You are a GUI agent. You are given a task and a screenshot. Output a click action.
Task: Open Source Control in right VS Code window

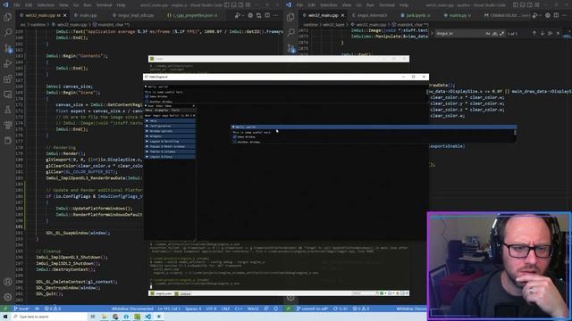[290, 48]
